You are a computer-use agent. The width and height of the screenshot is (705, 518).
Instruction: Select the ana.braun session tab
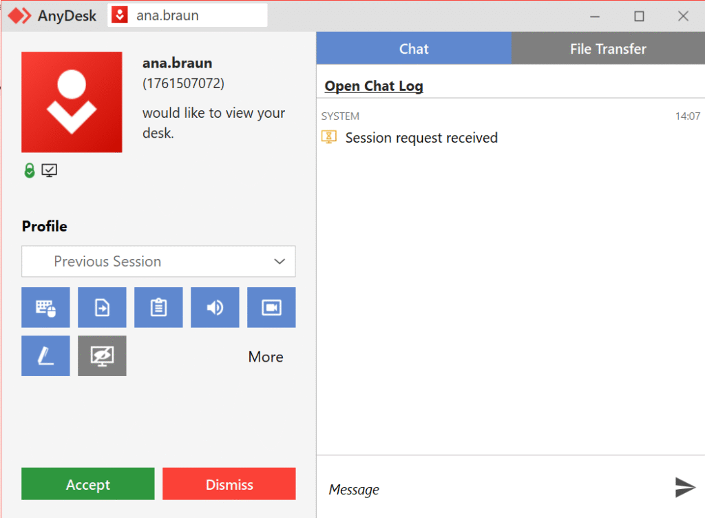(x=187, y=15)
